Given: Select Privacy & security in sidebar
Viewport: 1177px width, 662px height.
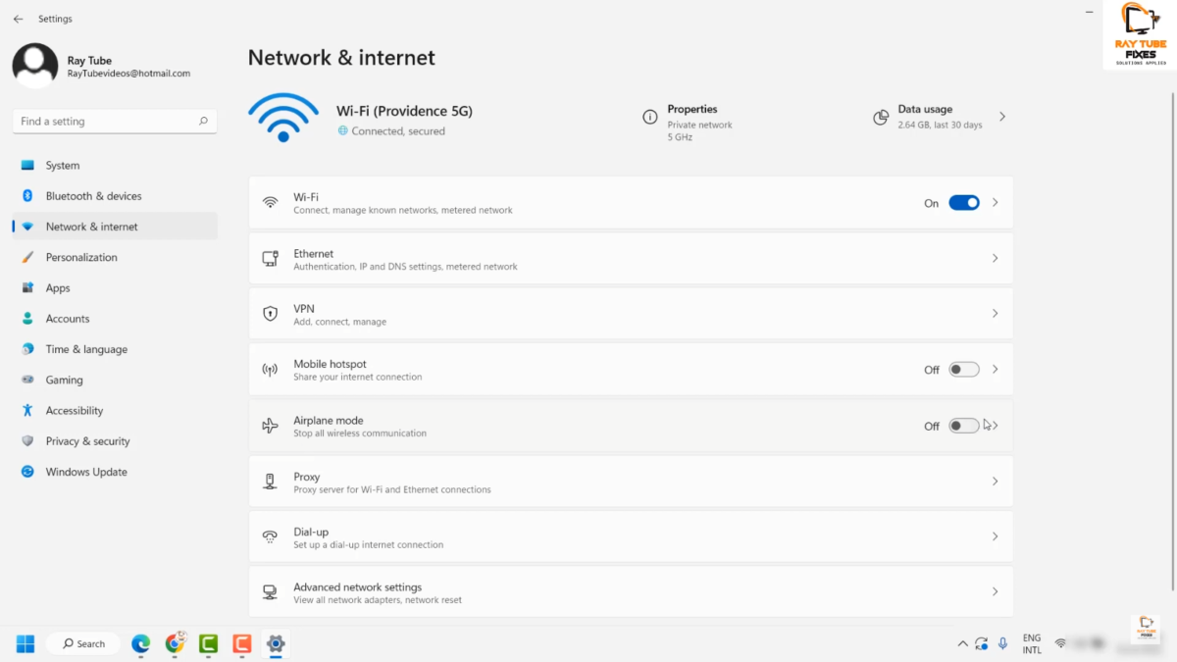Looking at the screenshot, I should (x=87, y=441).
